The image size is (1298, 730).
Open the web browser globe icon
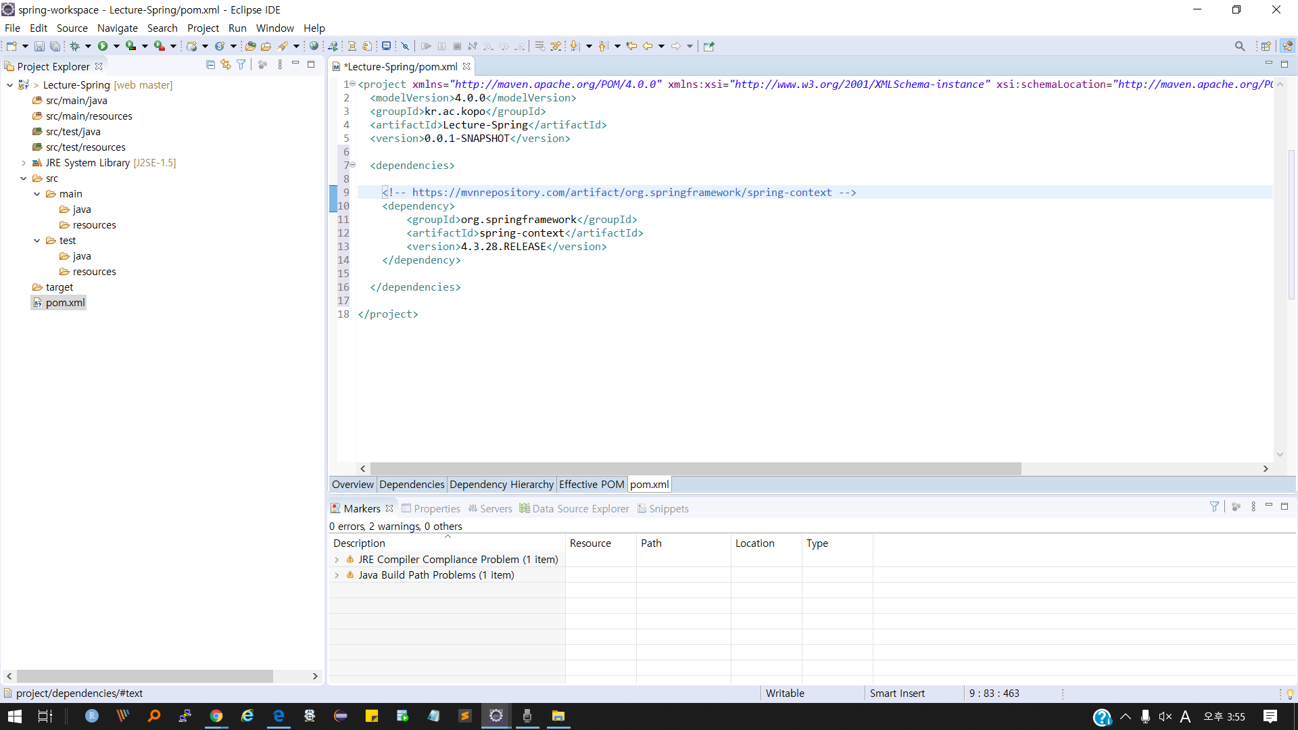314,46
